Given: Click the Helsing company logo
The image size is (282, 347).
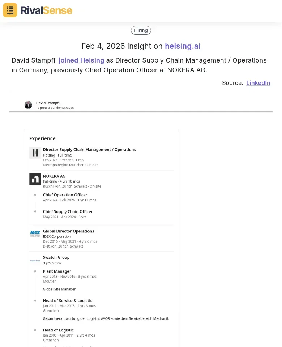Looking at the screenshot, I should click(35, 153).
